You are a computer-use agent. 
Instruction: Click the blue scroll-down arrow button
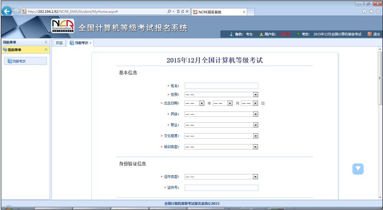click(x=358, y=169)
